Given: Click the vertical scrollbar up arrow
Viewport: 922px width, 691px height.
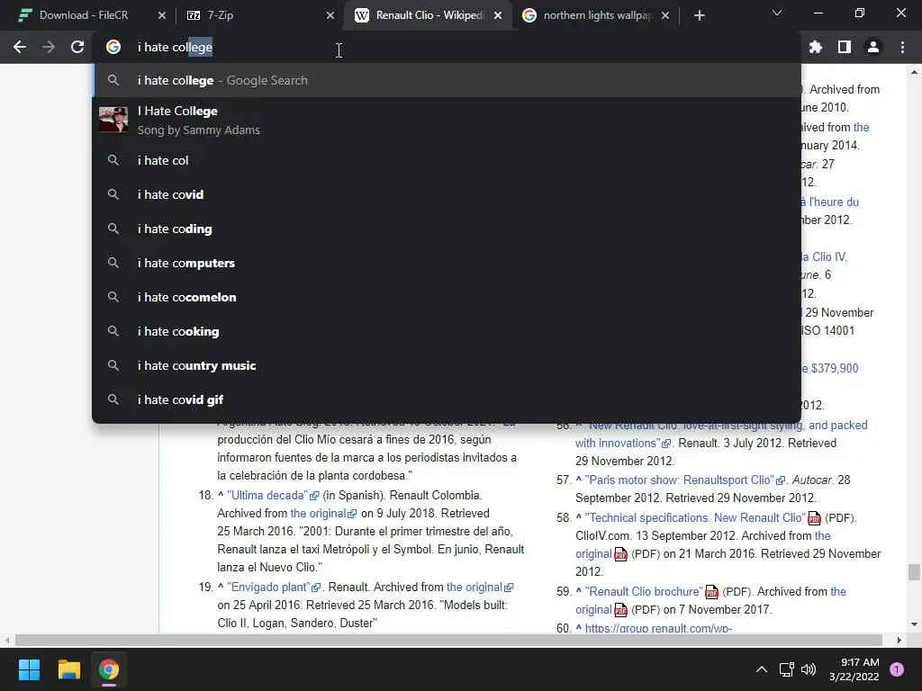Looking at the screenshot, I should pyautogui.click(x=914, y=73).
